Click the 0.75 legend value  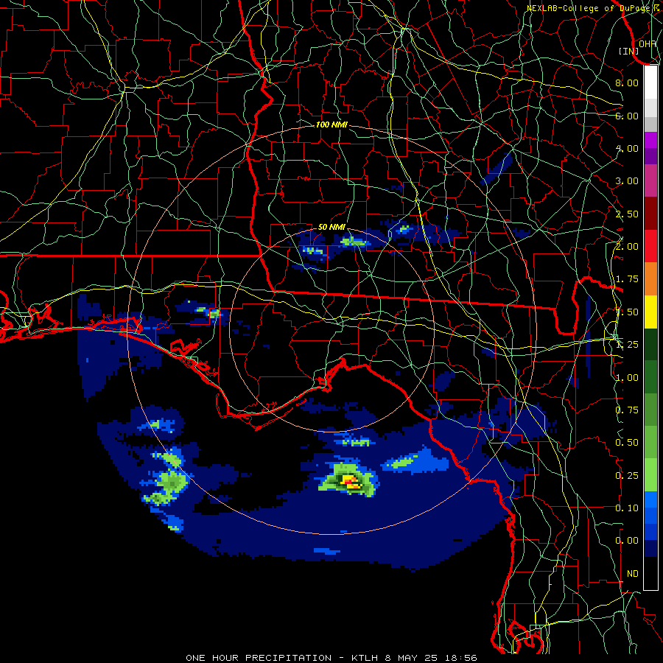pos(627,410)
